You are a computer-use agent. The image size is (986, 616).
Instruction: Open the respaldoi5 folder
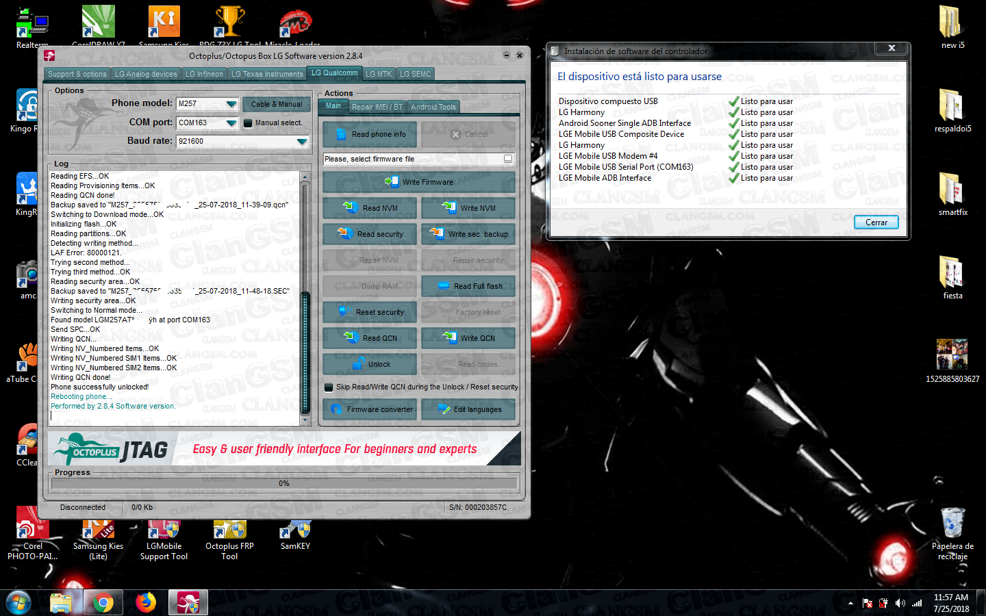952,110
